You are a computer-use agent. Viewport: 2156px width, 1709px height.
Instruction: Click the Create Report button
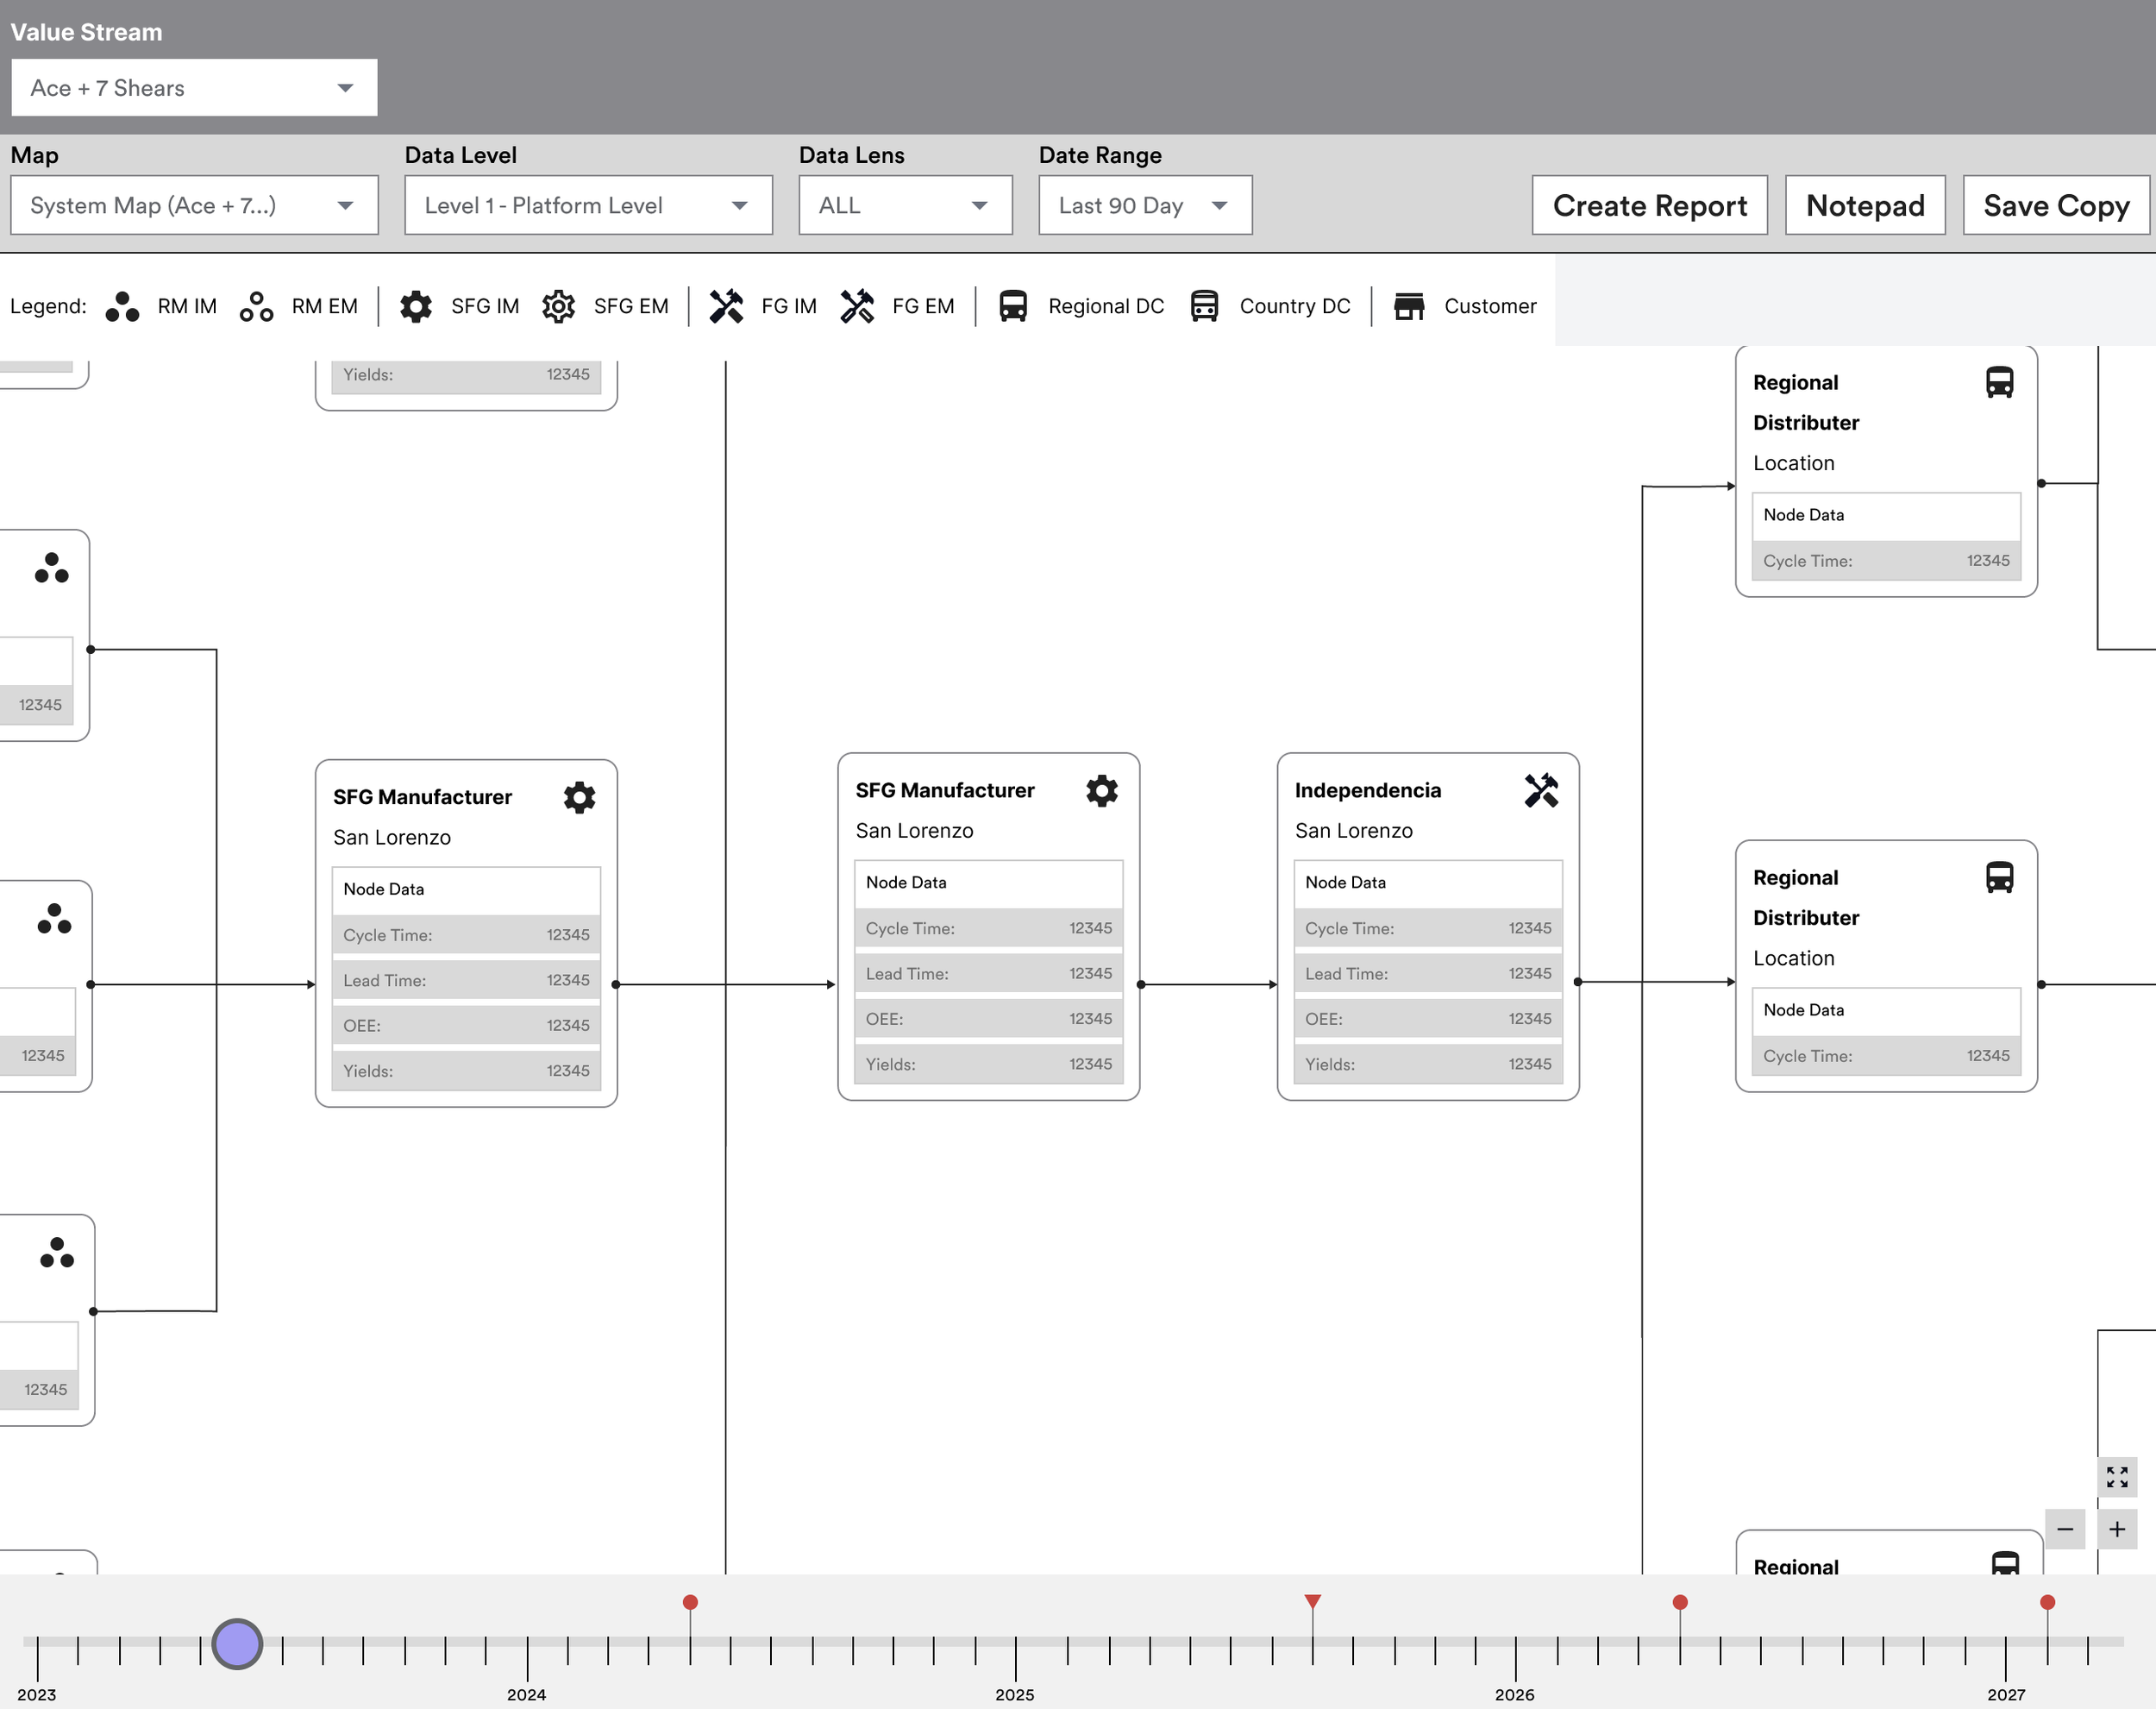pos(1650,205)
